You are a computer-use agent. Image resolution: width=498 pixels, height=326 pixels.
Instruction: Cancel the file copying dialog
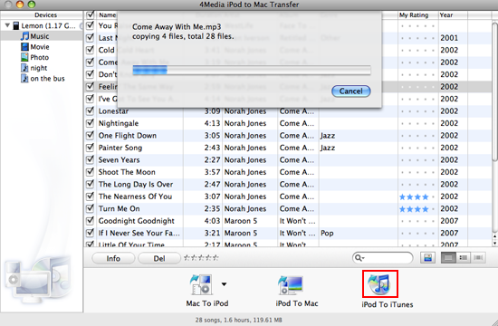[350, 91]
